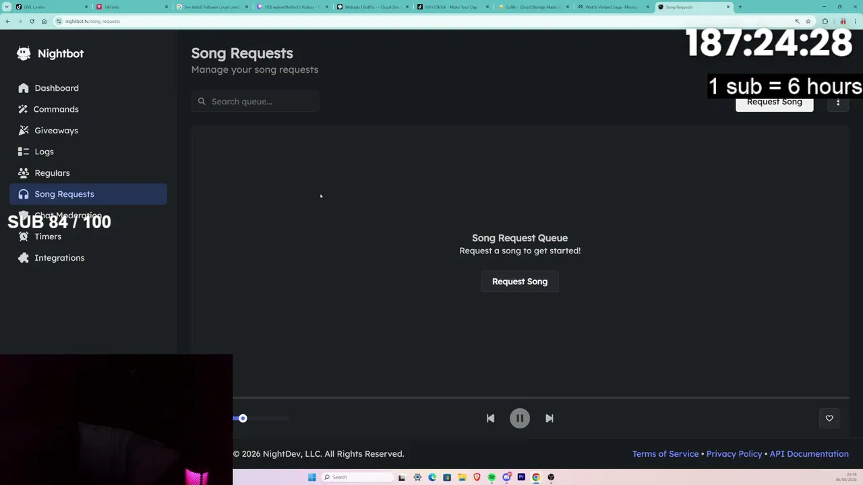Open Microsoft Edge from the taskbar
863x485 pixels.
[x=432, y=478]
